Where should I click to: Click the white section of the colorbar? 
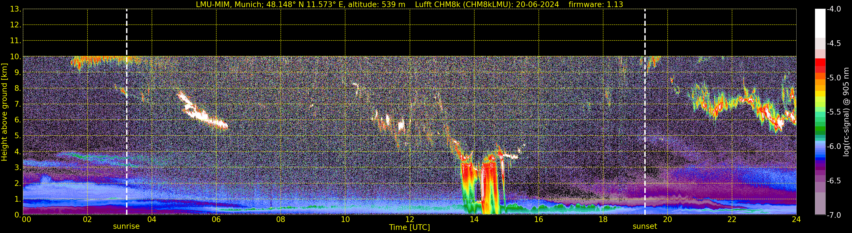pyautogui.click(x=820, y=23)
